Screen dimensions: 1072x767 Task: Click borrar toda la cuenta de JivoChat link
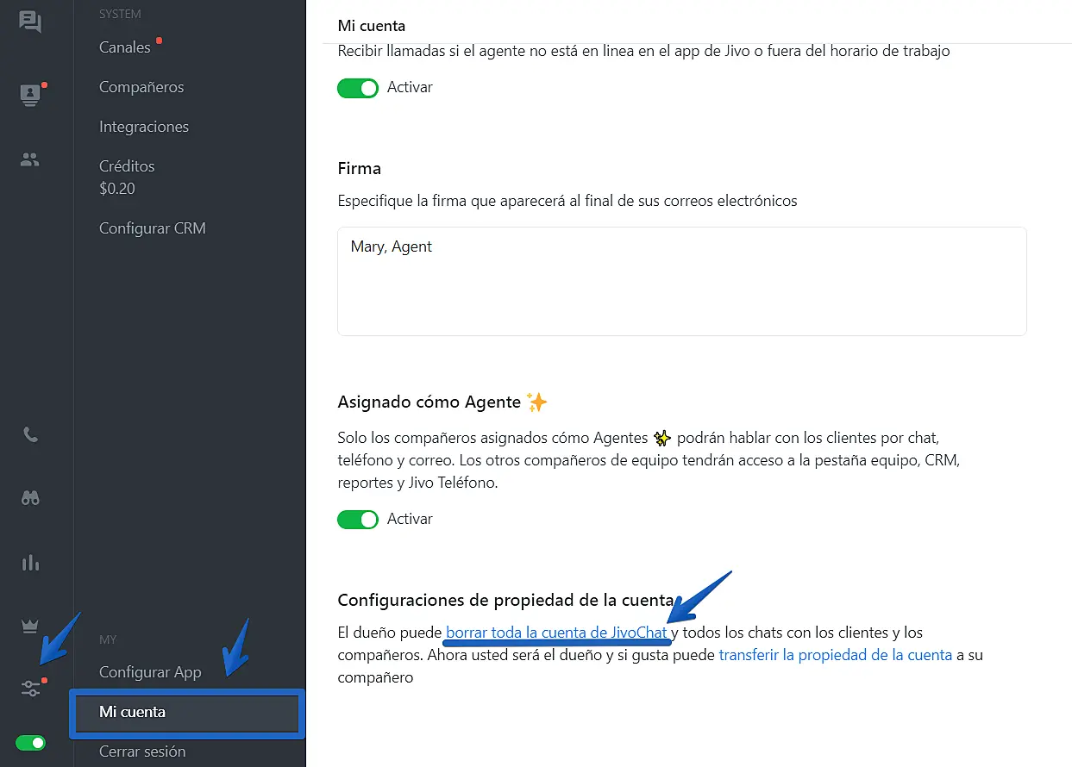pos(556,633)
